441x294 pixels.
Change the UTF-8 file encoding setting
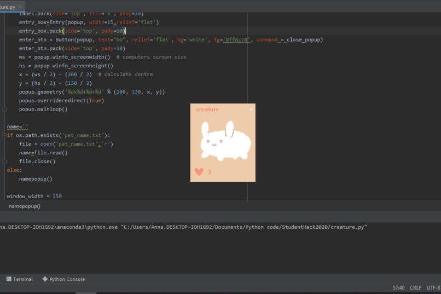point(433,288)
